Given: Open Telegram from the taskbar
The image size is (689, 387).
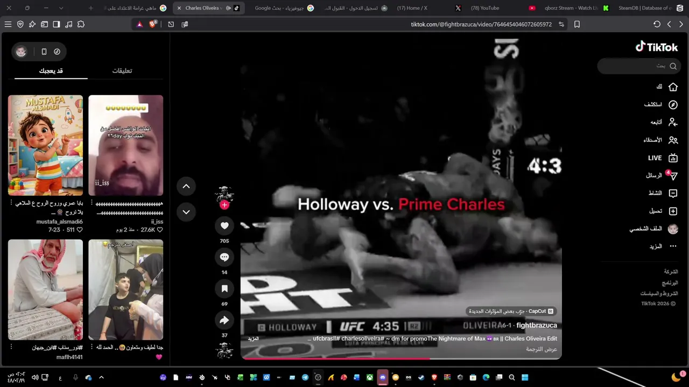Looking at the screenshot, I should [305, 377].
